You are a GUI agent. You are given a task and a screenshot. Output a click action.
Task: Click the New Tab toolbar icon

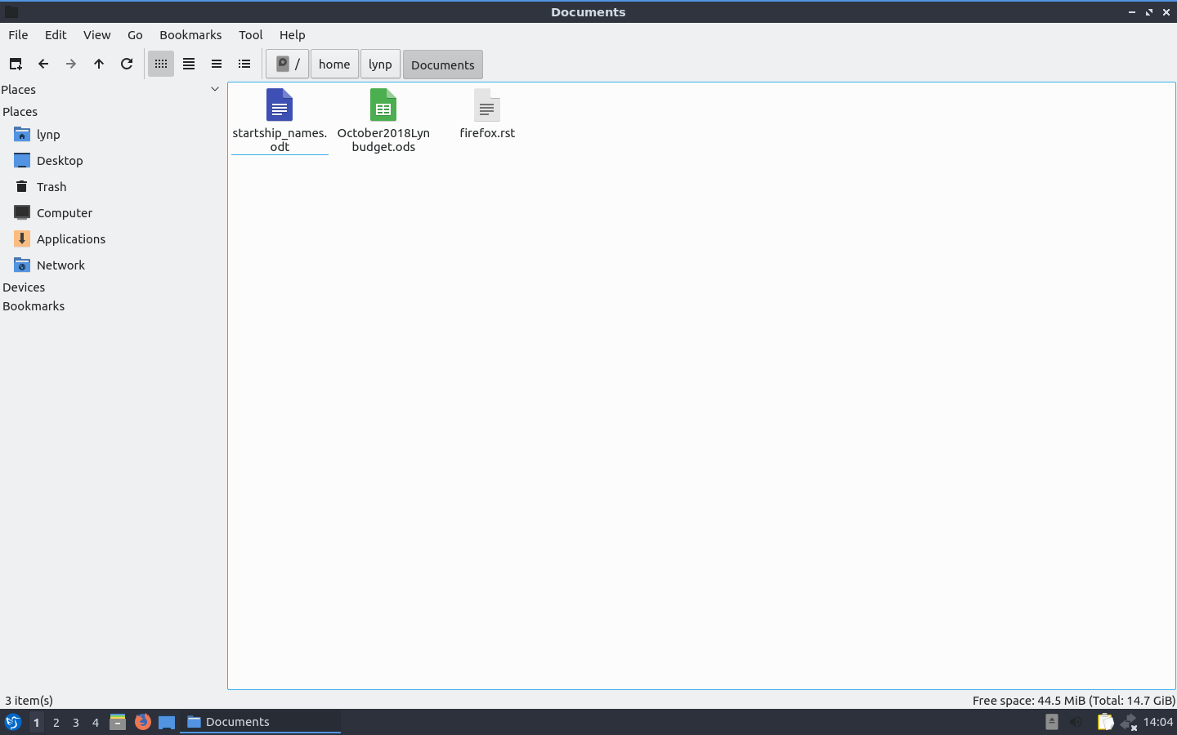tap(16, 64)
